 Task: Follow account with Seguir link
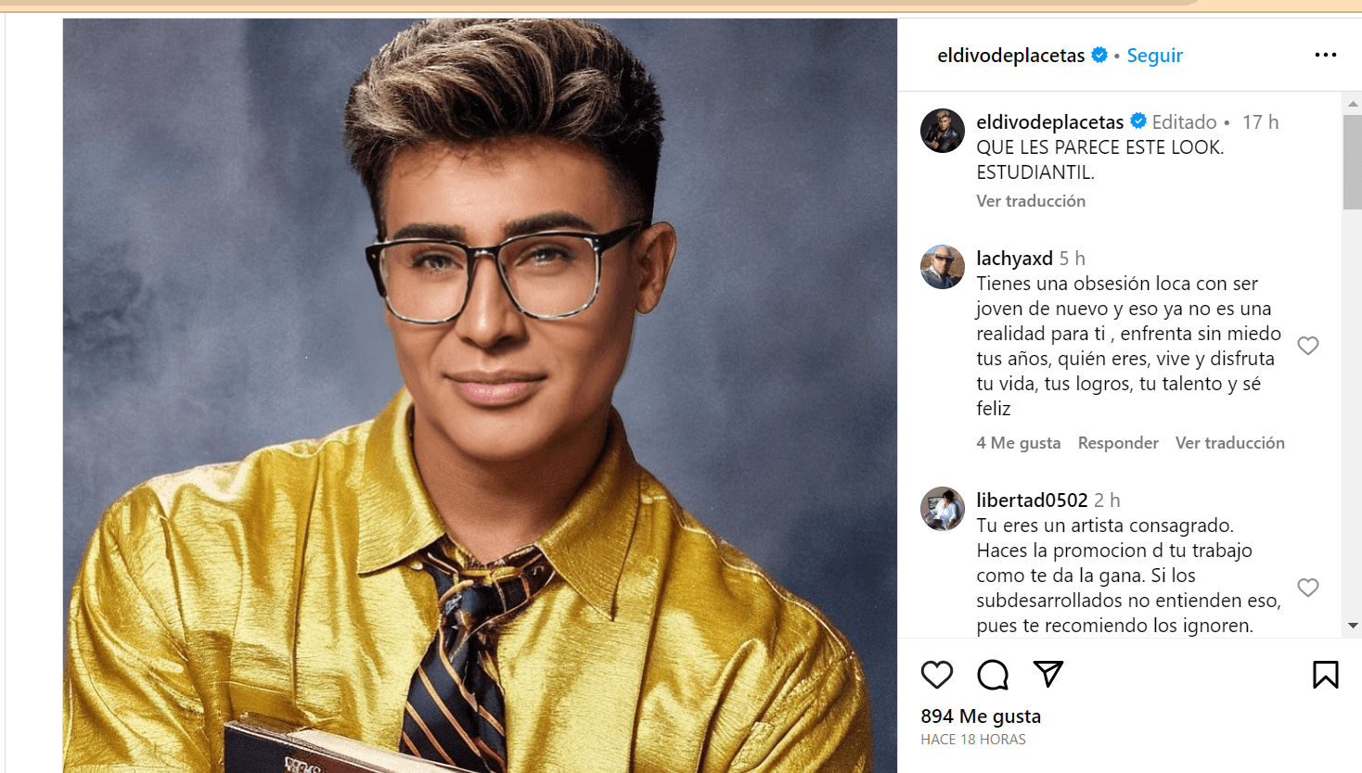[x=1154, y=56]
